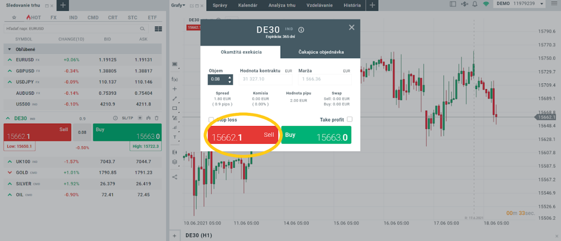The width and height of the screenshot is (561, 241).
Task: Add new module tab beside História
Action: (372, 5)
